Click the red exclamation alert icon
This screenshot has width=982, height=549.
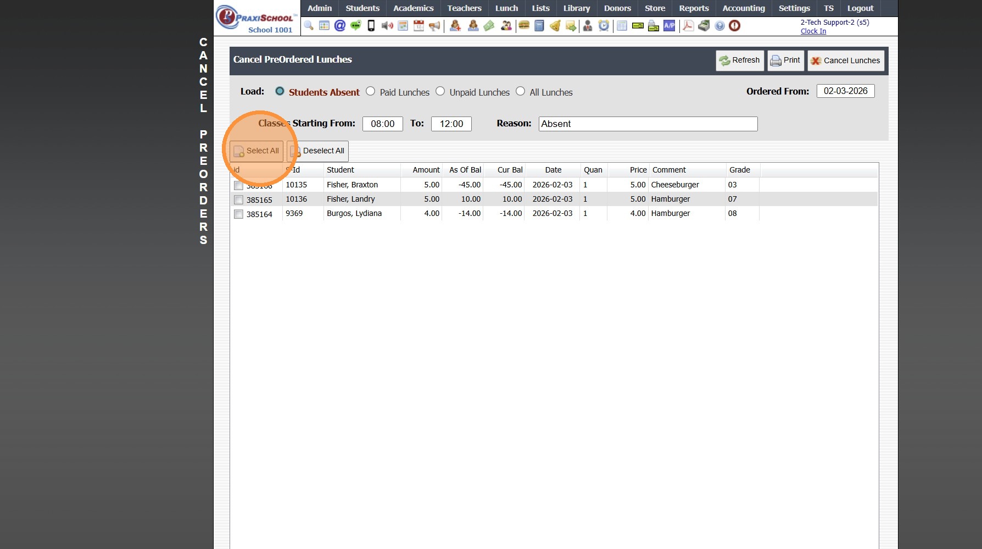point(735,26)
